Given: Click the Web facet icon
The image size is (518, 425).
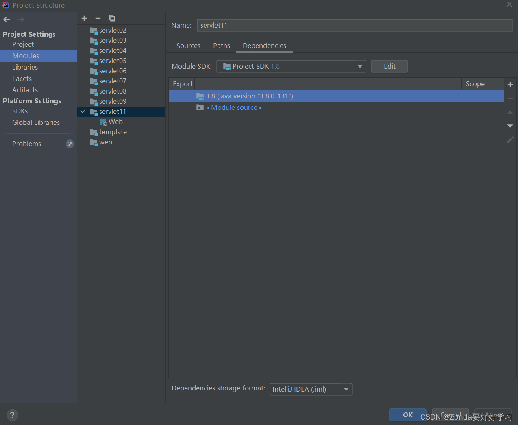Looking at the screenshot, I should 103,122.
